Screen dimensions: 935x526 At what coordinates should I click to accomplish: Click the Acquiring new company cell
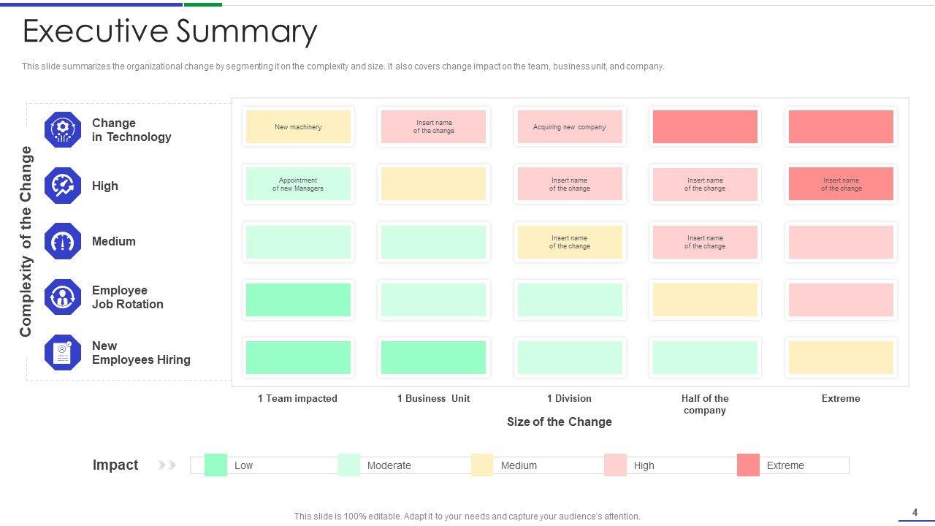(570, 127)
